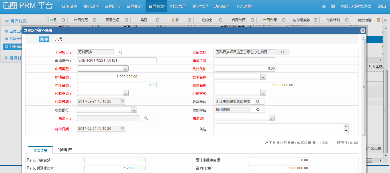Expand the 申请部门 dropdown
The width and height of the screenshot is (390, 173).
(272, 118)
